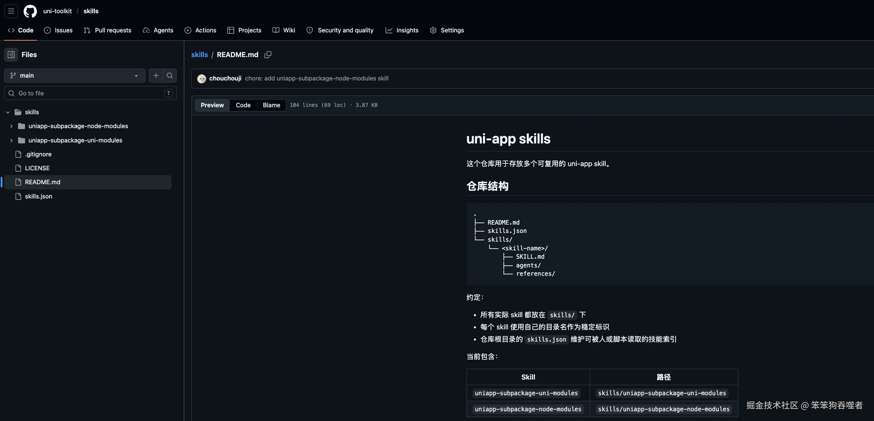This screenshot has height=421, width=874.
Task: Select skills.json in file tree
Action: (39, 196)
